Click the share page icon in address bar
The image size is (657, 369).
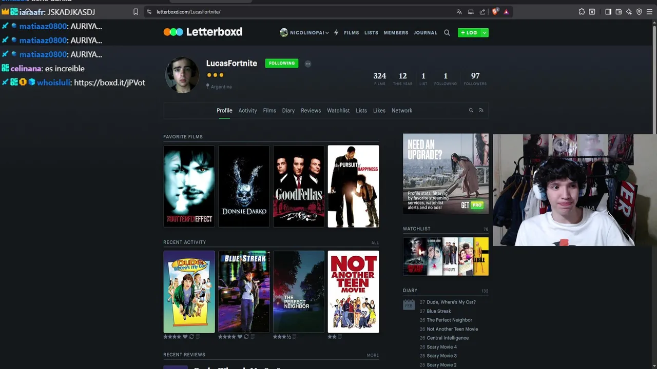click(482, 12)
